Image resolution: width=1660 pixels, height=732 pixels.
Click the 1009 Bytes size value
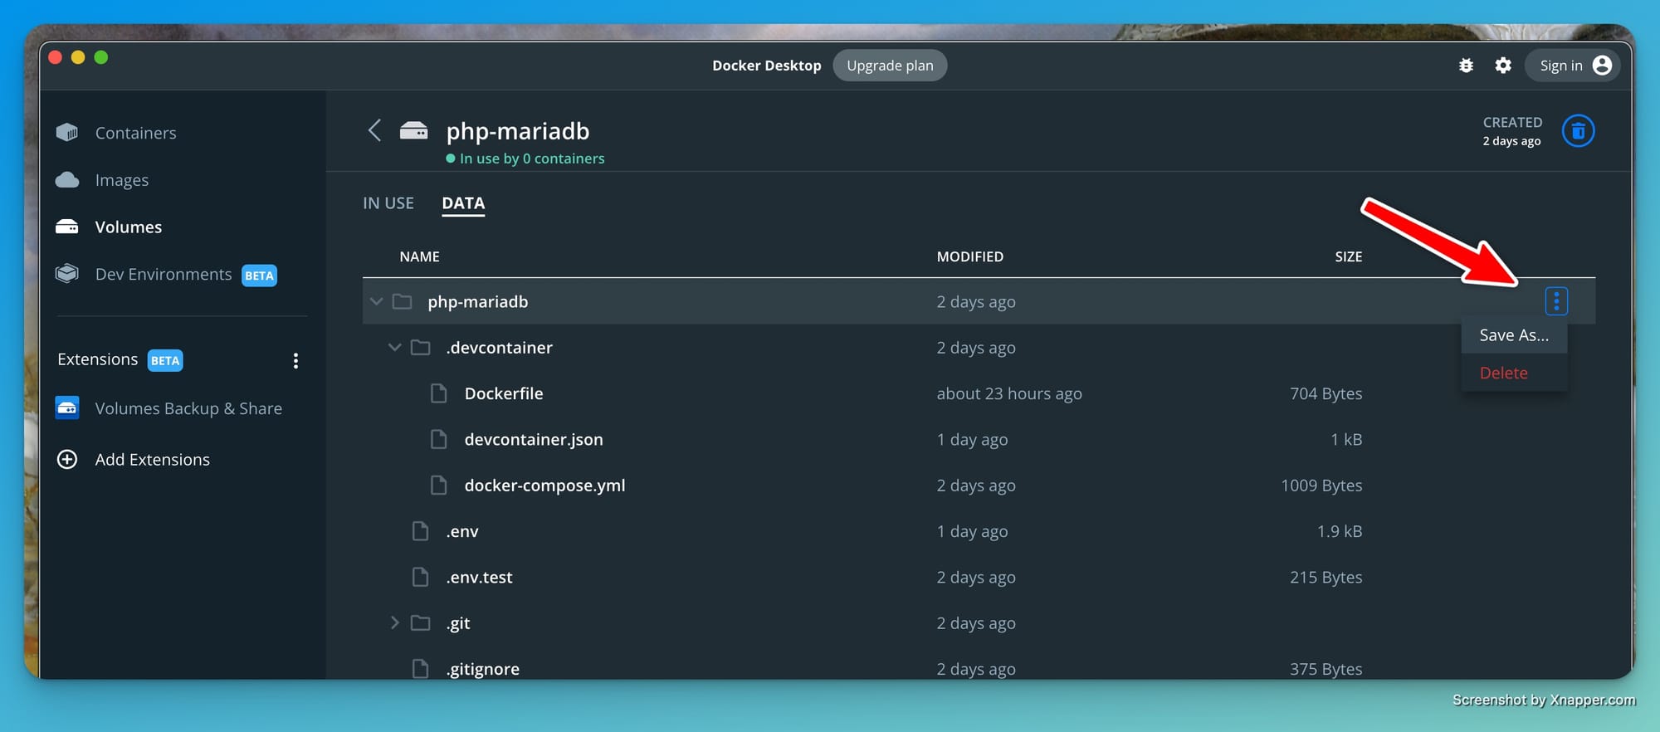(x=1321, y=485)
